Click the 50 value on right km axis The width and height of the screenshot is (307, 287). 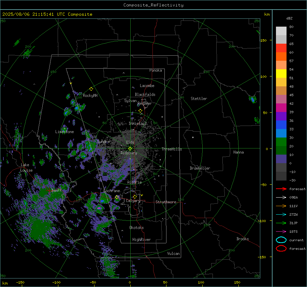click(265, 113)
